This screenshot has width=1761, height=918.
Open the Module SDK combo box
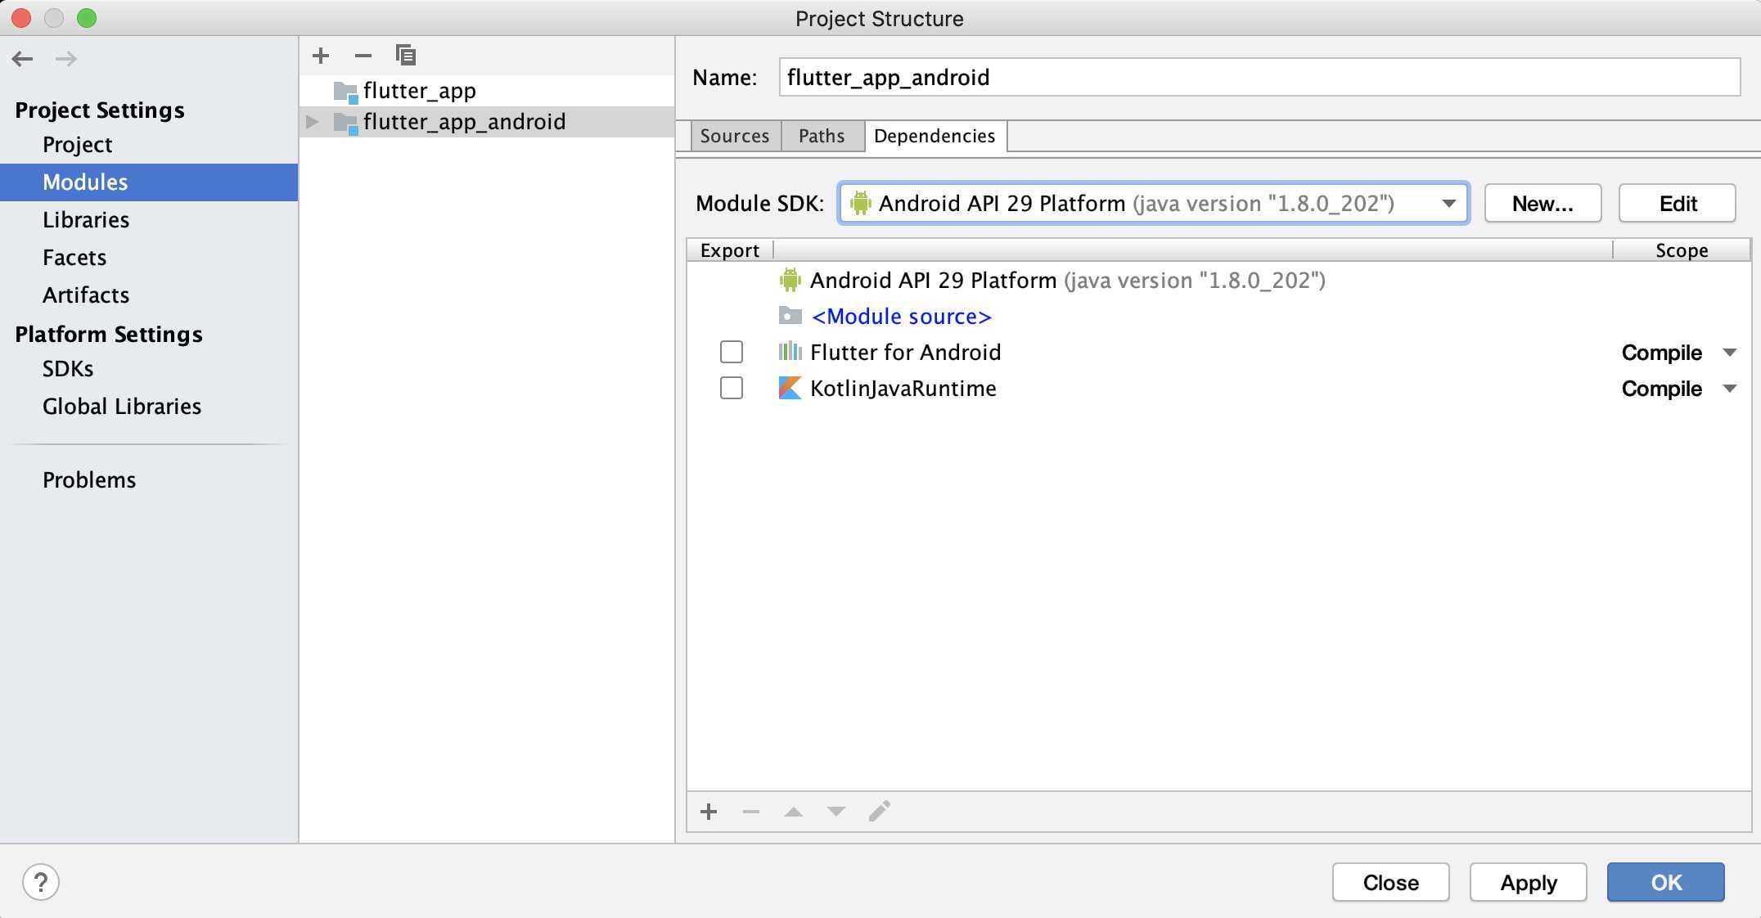coord(1154,203)
